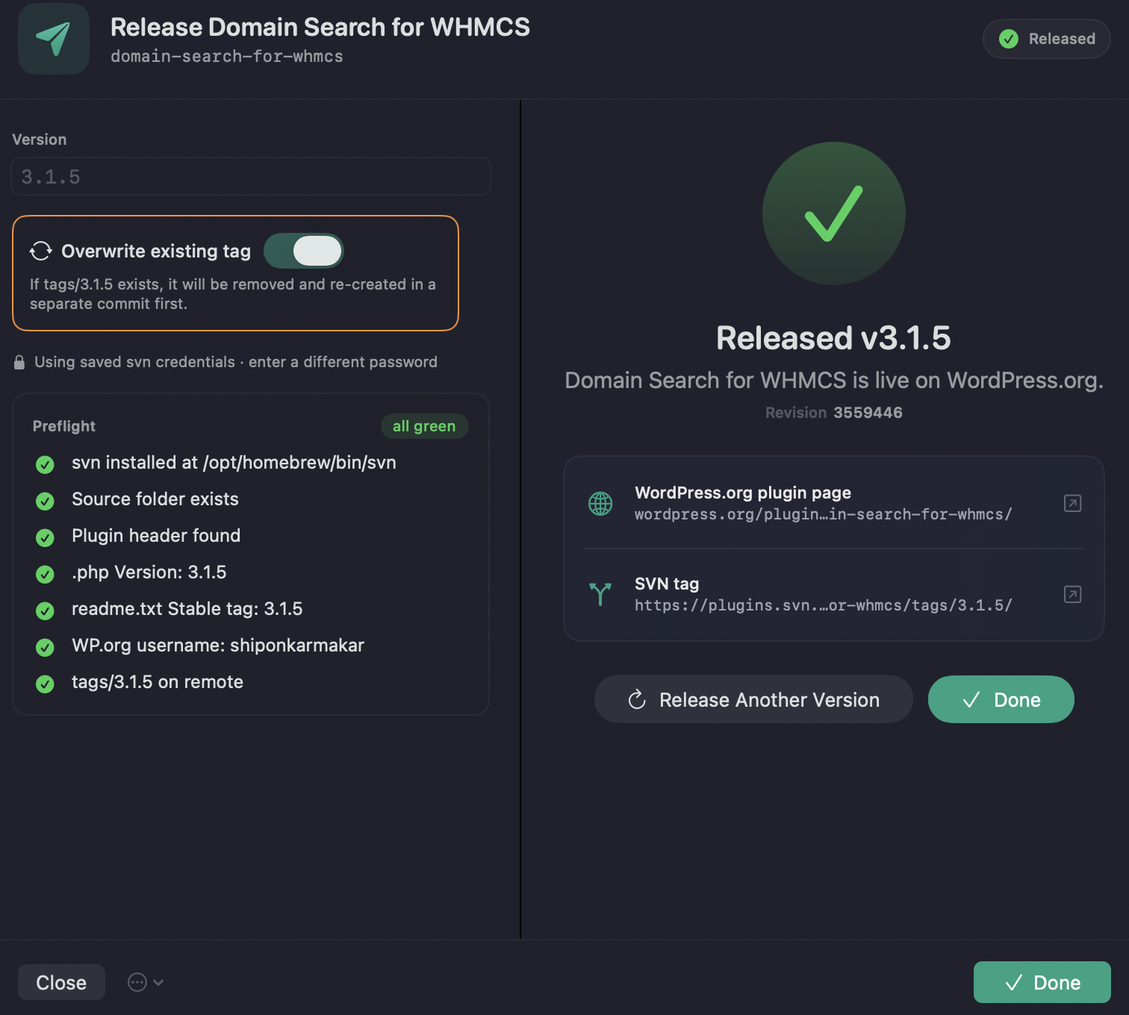This screenshot has height=1015, width=1129.
Task: Click Release Domain Search for WHMCS title
Action: coord(320,27)
